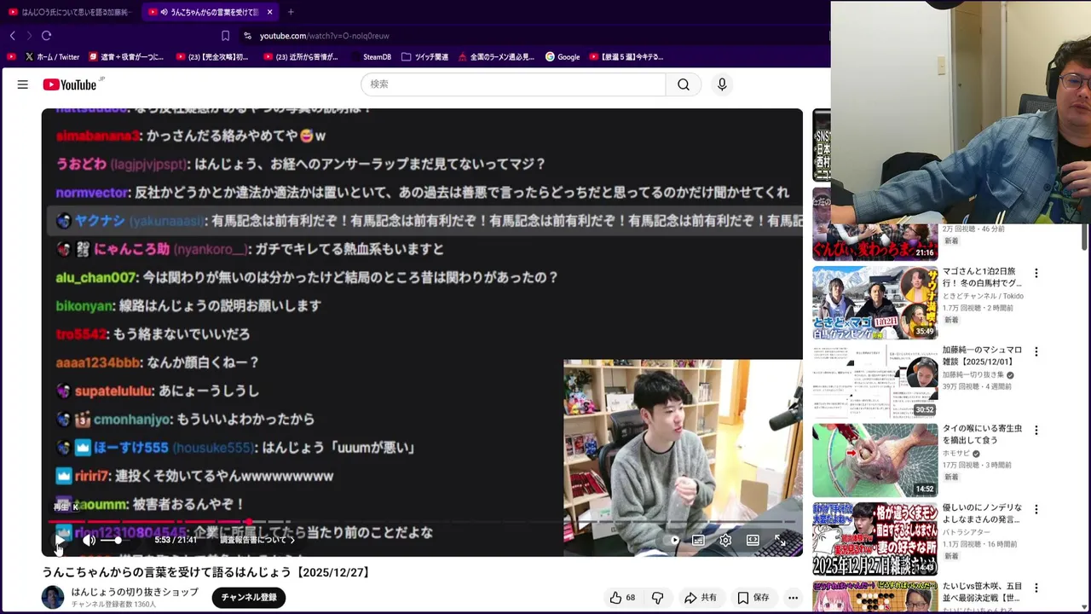This screenshot has height=614, width=1091.
Task: Enter fullscreen mode in the player
Action: pos(780,540)
